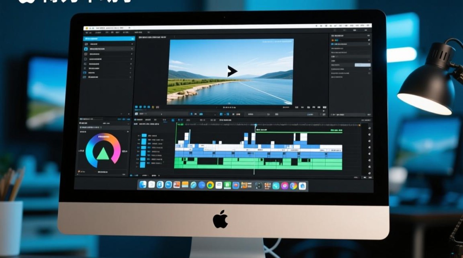This screenshot has width=463, height=258.
Task: Click the blue playhead marker on the timeline ruler
Action: (256, 125)
